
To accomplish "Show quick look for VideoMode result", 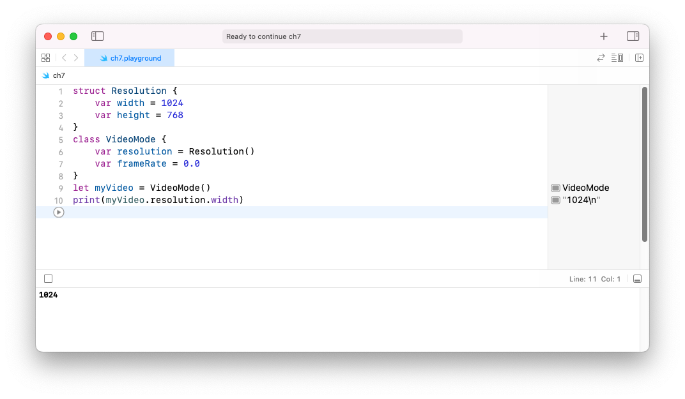I will [x=555, y=188].
